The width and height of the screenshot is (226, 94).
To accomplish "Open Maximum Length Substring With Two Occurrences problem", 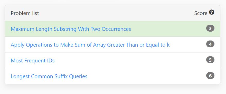I will click(71, 29).
